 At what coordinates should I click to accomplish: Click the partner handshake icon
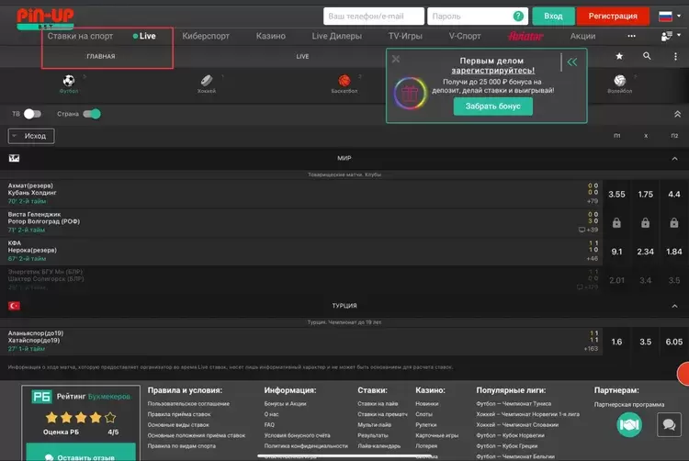point(629,424)
